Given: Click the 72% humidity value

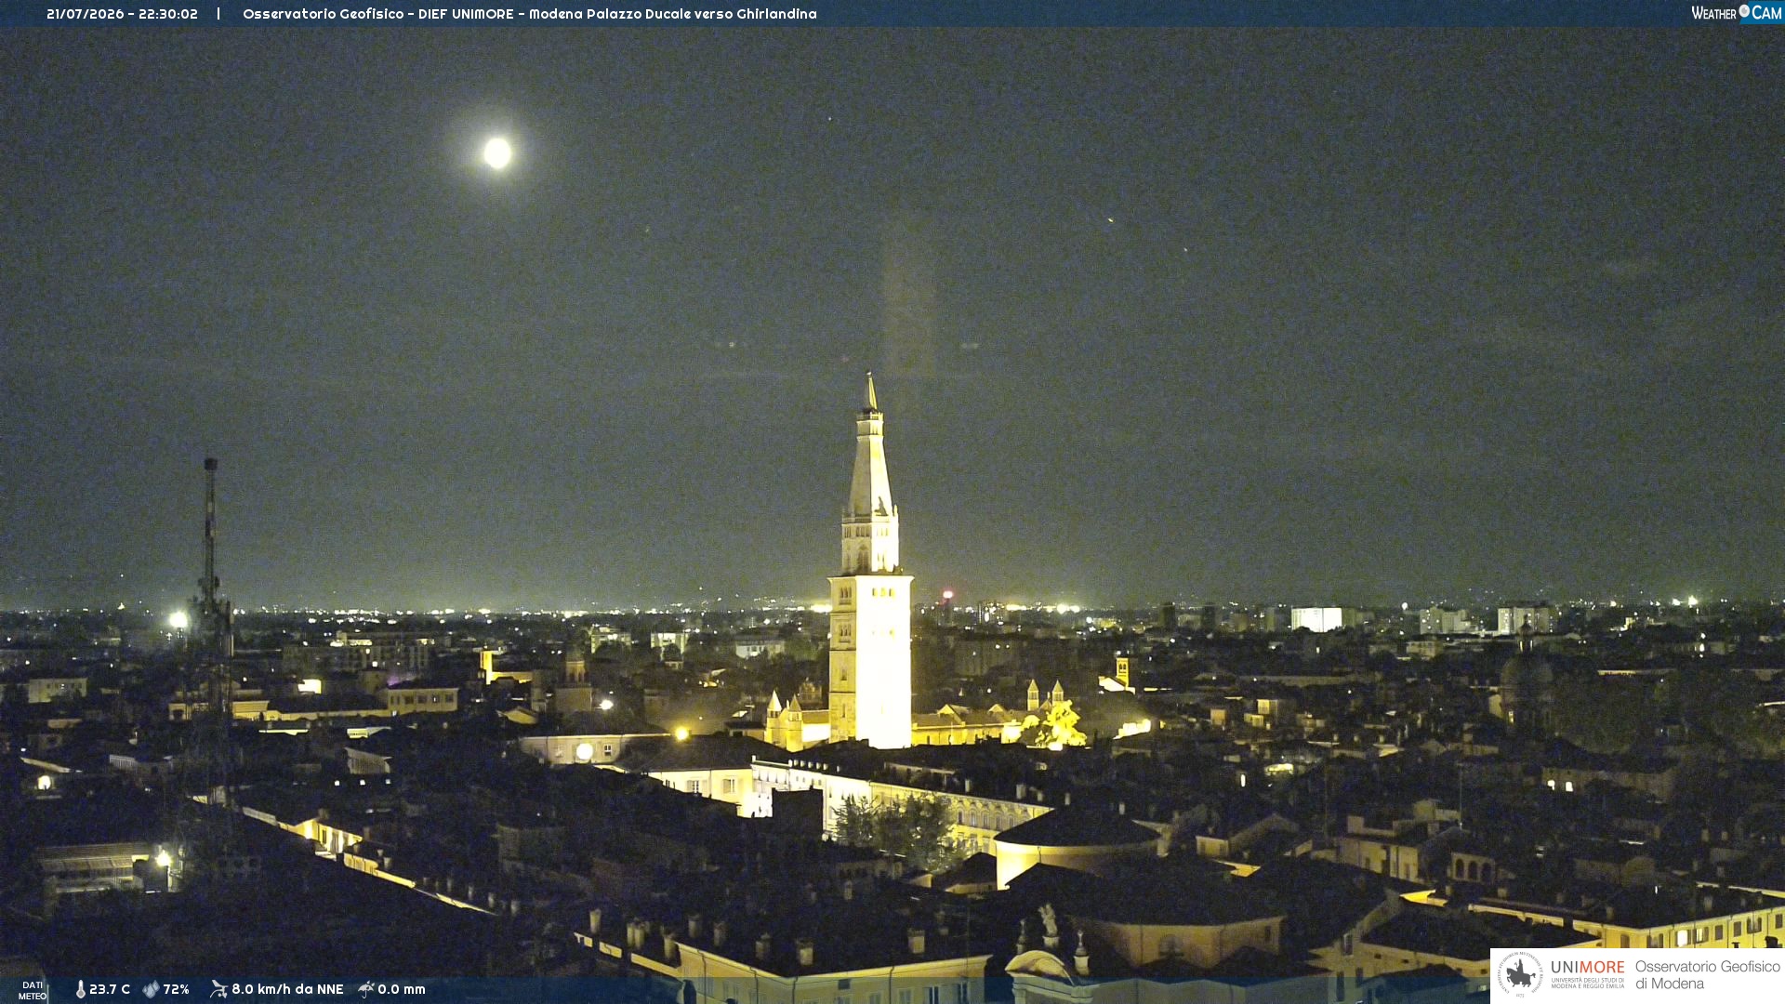Looking at the screenshot, I should click(x=176, y=989).
